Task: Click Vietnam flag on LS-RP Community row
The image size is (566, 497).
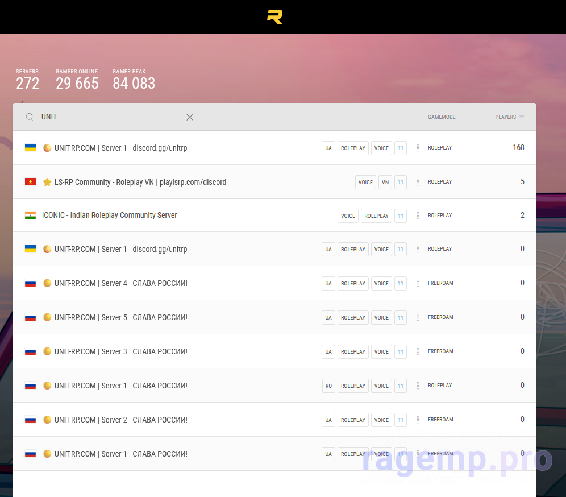Action: 30,181
